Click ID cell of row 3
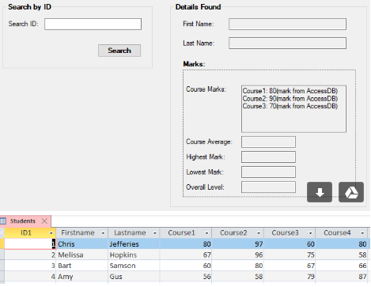This screenshot has height=287, width=371. pos(30,266)
